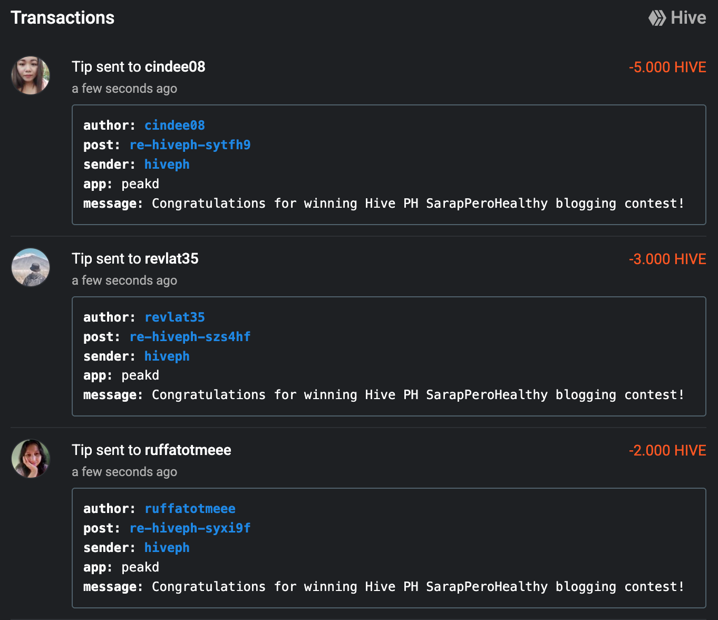This screenshot has height=620, width=718.
Task: Open sender hiveph link in revlat35 tip
Action: 167,356
